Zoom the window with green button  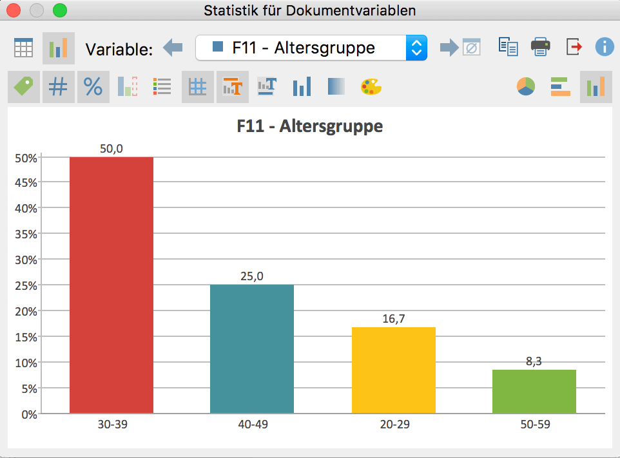(x=60, y=10)
